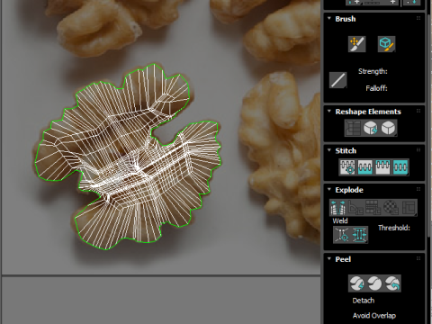This screenshot has height=324, width=432.
Task: Click the Flatten Custom icon in Explode
Action: pos(409,208)
